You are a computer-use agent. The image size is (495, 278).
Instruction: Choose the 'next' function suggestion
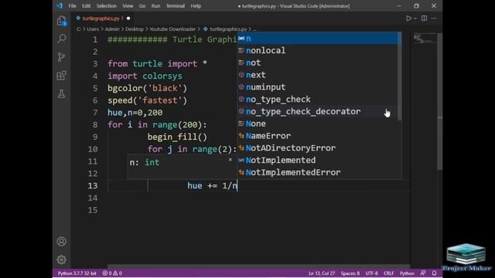pyautogui.click(x=317, y=75)
